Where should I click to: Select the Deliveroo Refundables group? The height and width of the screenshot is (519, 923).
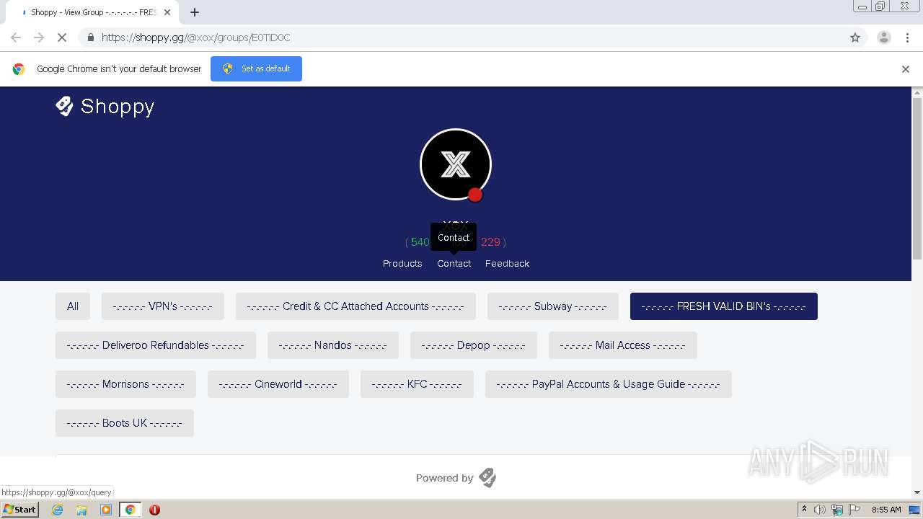coord(156,345)
